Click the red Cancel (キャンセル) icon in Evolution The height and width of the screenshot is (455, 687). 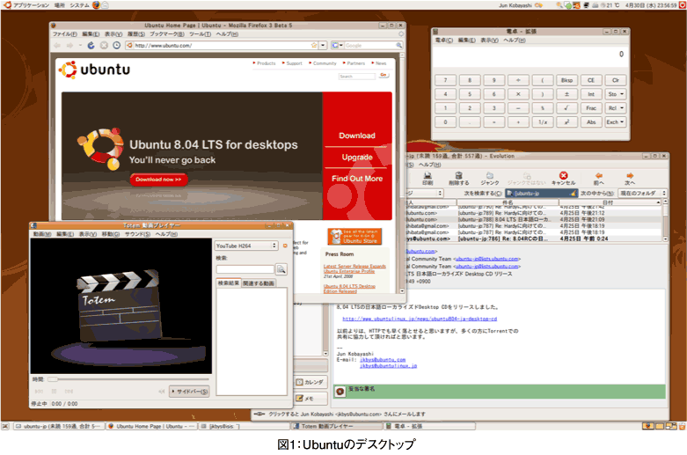coord(564,178)
